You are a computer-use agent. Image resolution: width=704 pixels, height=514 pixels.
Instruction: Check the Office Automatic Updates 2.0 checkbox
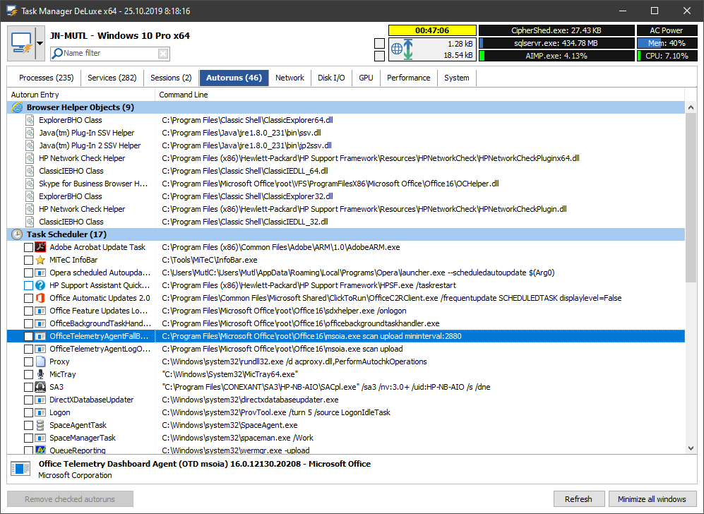[x=28, y=298]
